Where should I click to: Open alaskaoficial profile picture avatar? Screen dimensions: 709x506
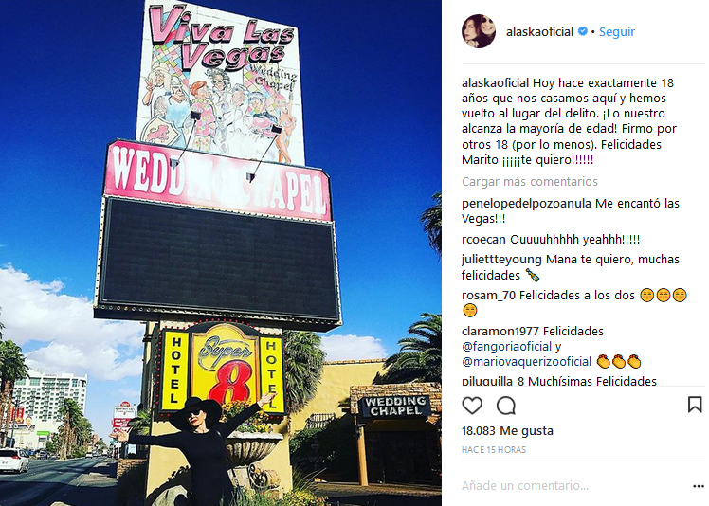(479, 31)
